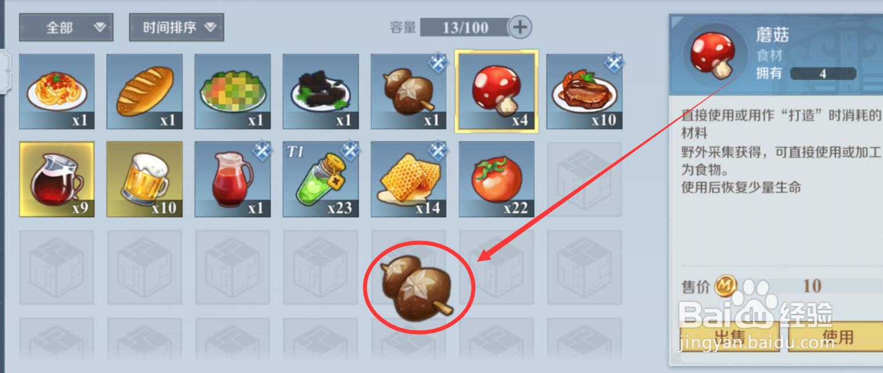Select the mushroom skewer x1 item

[x=408, y=92]
